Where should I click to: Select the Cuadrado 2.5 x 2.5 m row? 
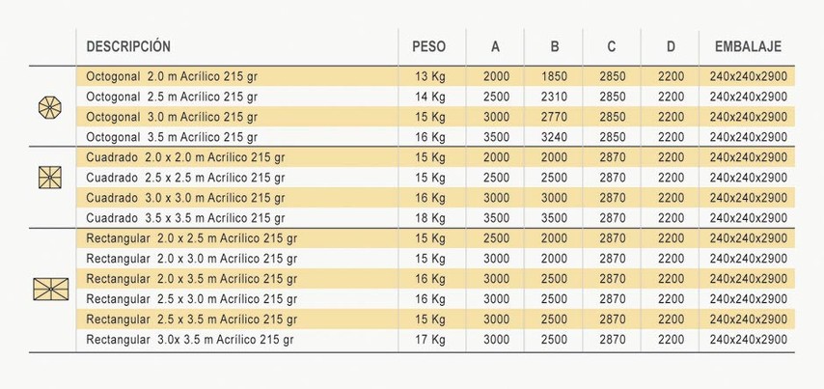coord(435,178)
